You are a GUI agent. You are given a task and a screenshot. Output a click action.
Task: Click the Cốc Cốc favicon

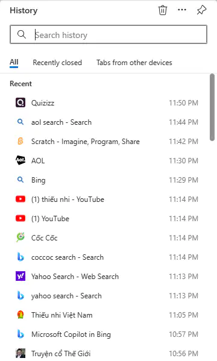(20, 237)
